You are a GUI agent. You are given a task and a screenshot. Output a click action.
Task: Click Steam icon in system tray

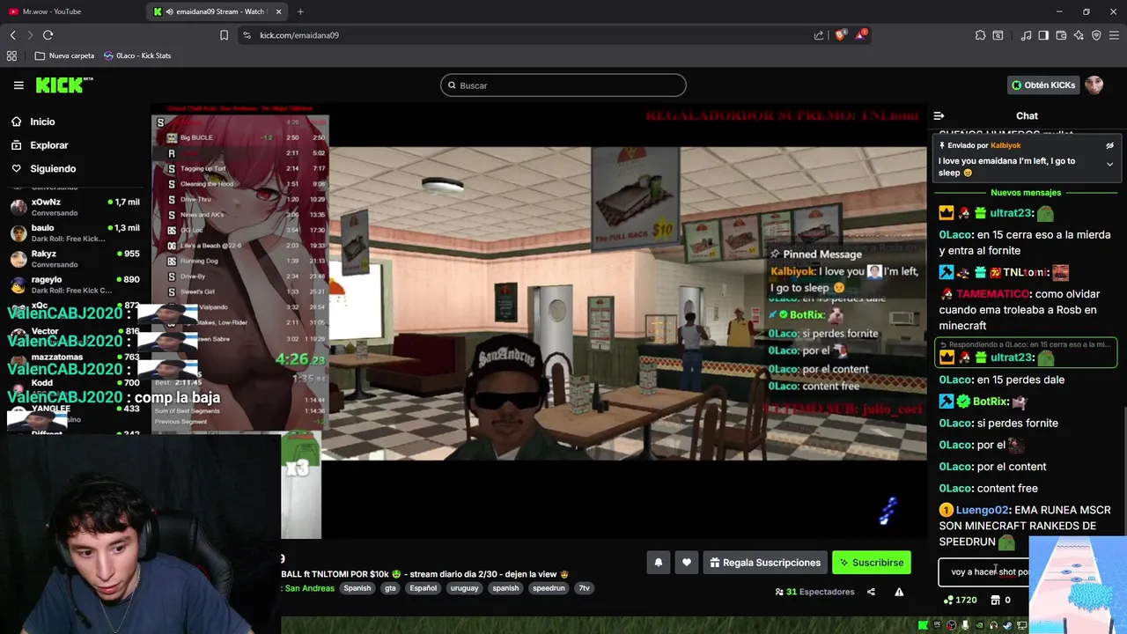click(x=1007, y=625)
